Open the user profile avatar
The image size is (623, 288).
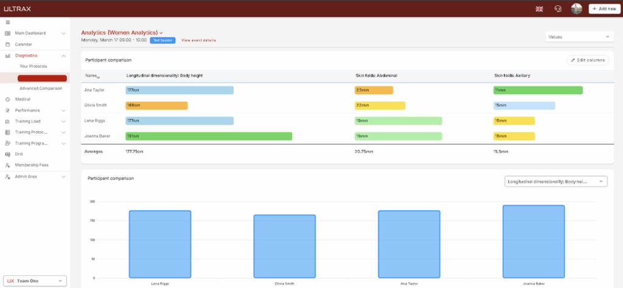[576, 9]
